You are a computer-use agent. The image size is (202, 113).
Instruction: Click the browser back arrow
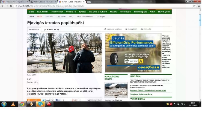point(2,6)
